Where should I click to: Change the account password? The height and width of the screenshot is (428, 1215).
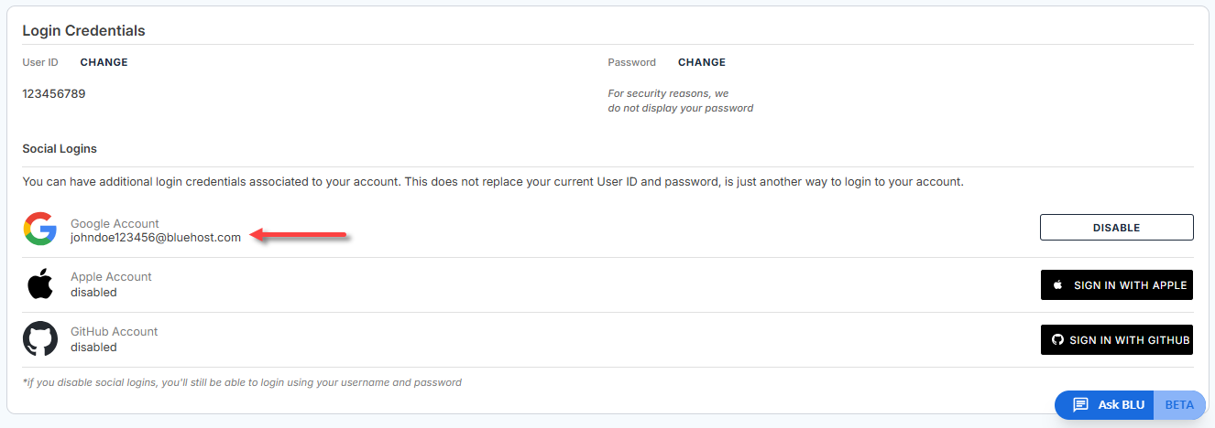[x=701, y=63]
